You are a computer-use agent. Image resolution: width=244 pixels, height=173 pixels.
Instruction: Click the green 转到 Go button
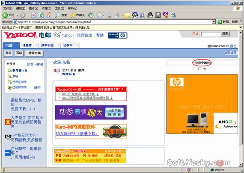pos(223,22)
